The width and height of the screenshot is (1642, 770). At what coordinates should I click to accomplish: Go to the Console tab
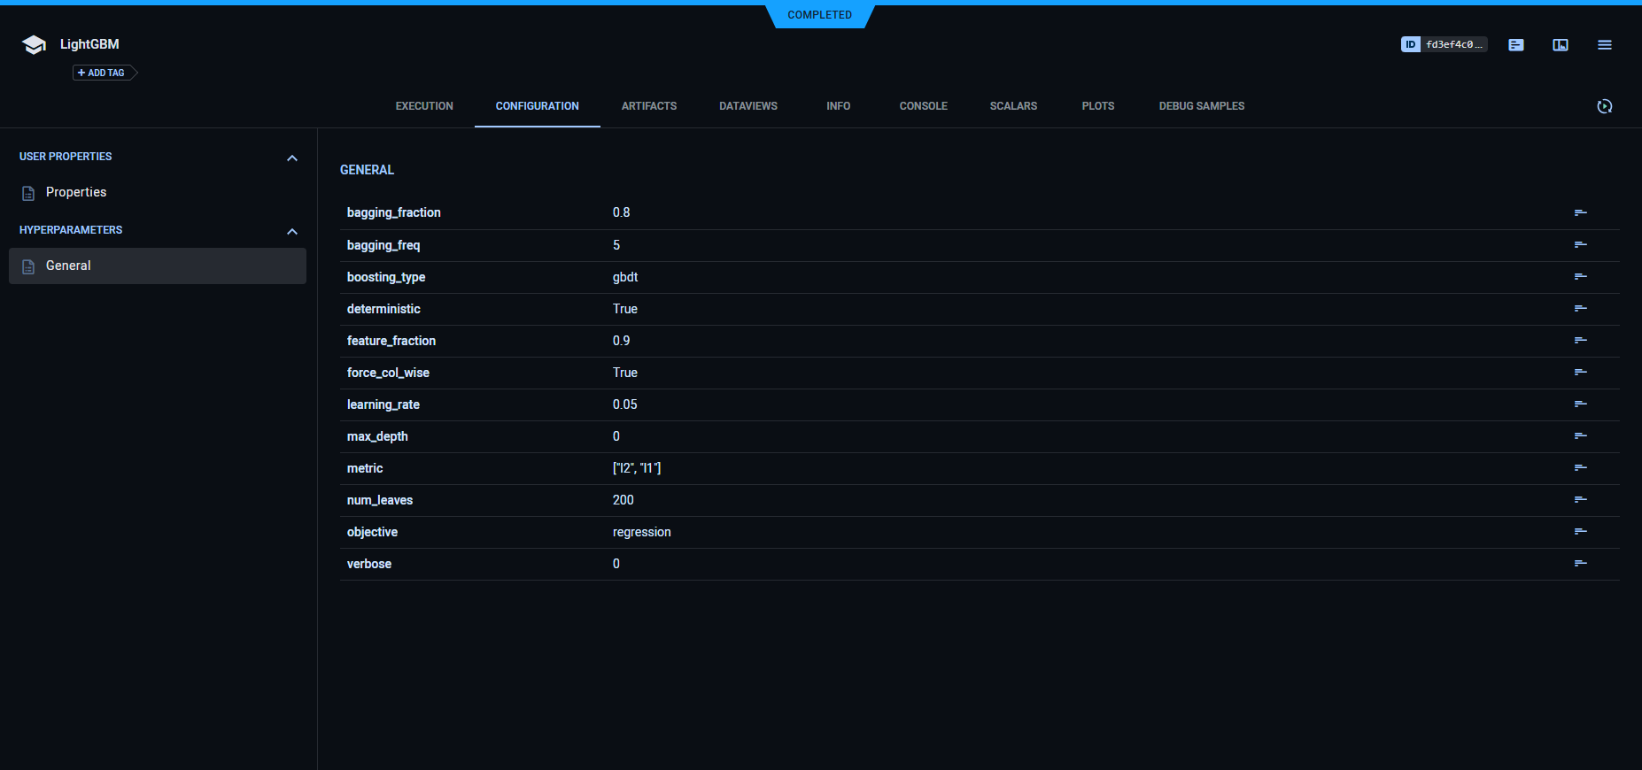[x=923, y=106]
